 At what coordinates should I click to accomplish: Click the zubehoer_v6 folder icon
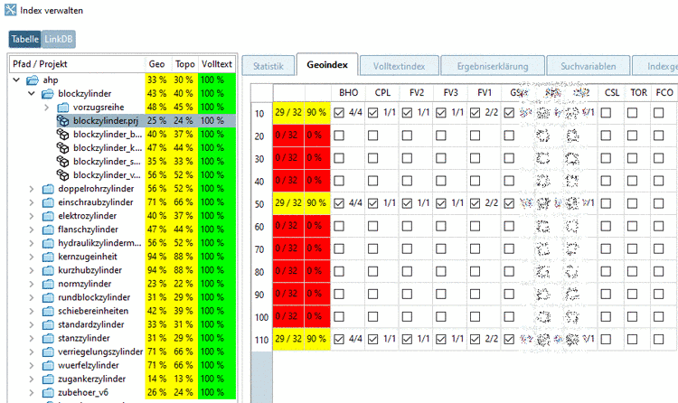[48, 393]
